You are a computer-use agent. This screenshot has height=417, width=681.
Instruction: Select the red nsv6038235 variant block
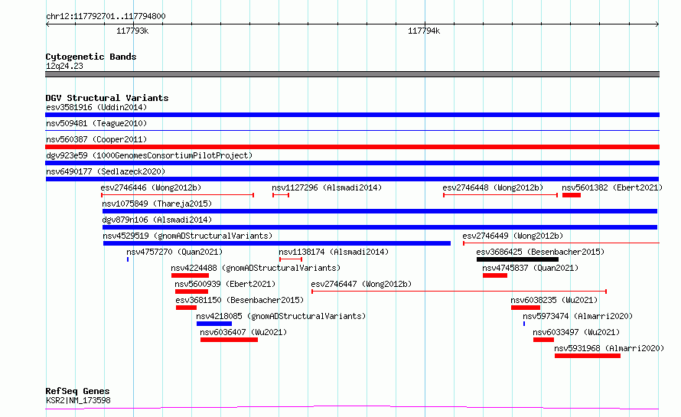[526, 308]
